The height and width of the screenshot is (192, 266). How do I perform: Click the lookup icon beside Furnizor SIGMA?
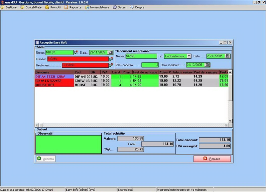pos(111,59)
